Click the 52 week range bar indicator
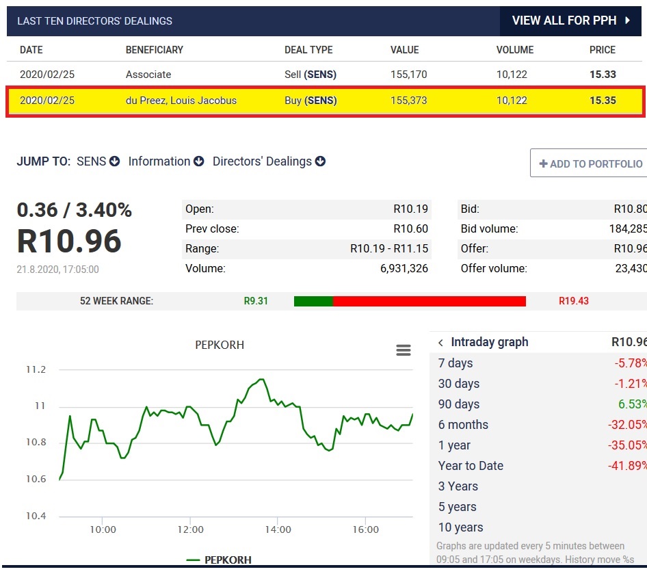 click(410, 300)
